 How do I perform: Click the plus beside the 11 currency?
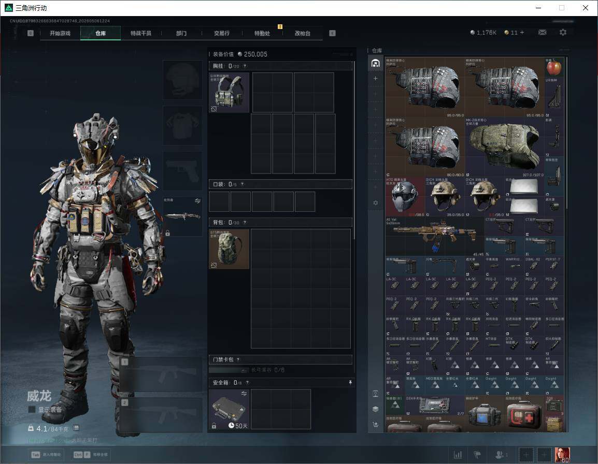(522, 33)
